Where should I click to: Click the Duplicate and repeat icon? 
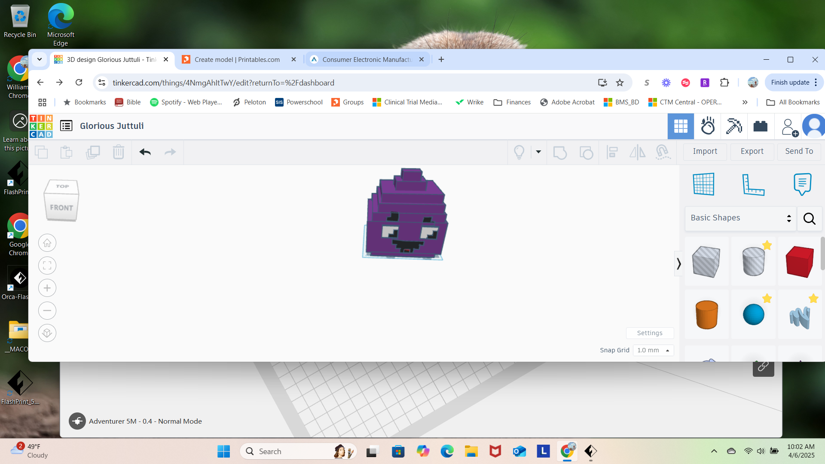pyautogui.click(x=93, y=152)
